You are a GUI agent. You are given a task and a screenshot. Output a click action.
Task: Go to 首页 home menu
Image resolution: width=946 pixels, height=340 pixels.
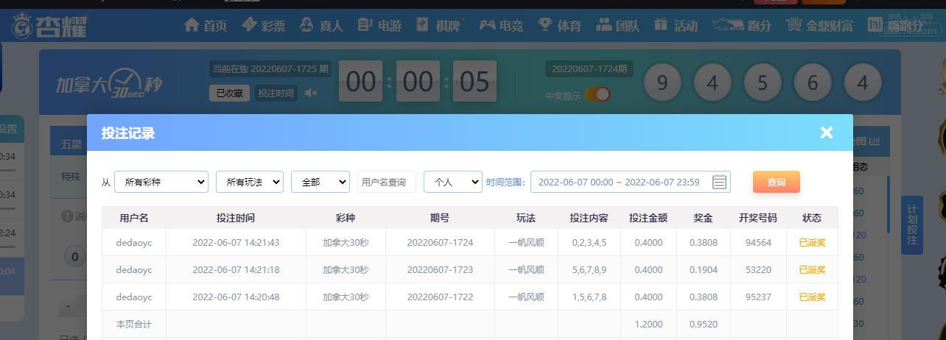206,25
